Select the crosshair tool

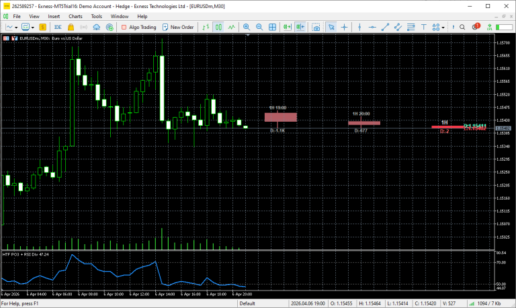pyautogui.click(x=344, y=27)
